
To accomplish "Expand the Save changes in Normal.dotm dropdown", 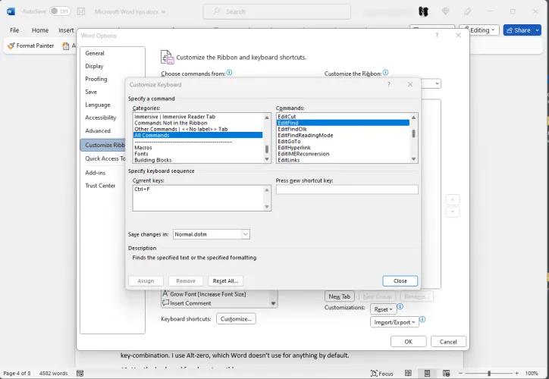I will pyautogui.click(x=246, y=235).
